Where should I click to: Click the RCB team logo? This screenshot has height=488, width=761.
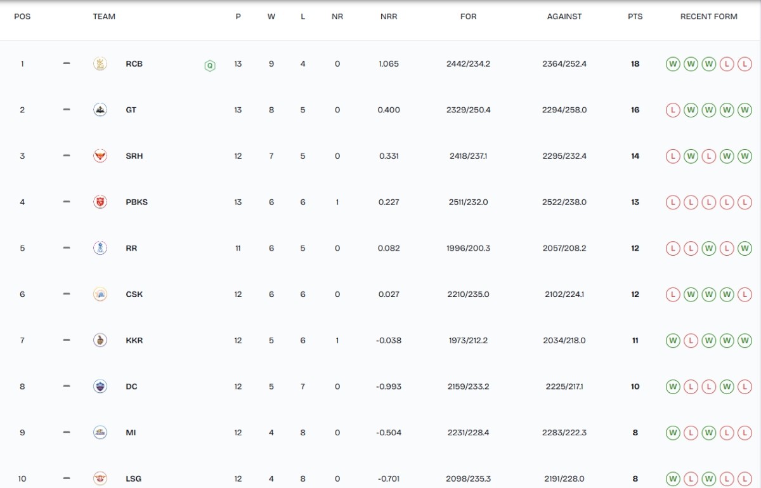click(x=100, y=63)
